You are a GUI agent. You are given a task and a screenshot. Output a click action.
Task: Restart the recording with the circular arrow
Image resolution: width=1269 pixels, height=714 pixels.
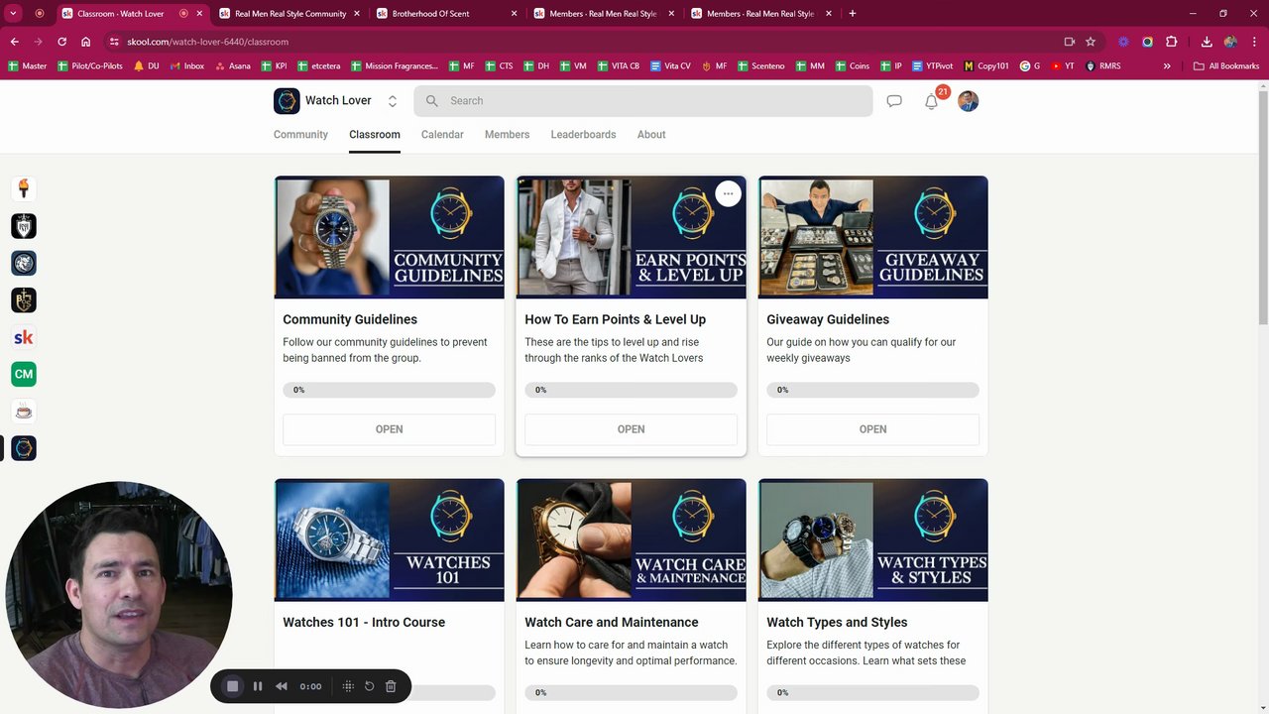[x=369, y=686]
